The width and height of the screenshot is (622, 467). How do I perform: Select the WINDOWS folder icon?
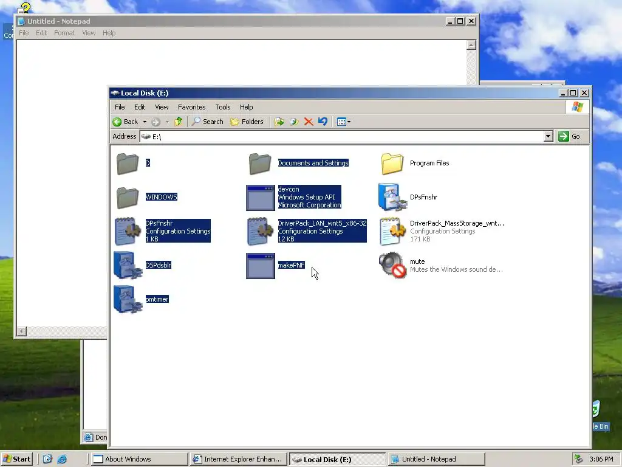(x=128, y=198)
